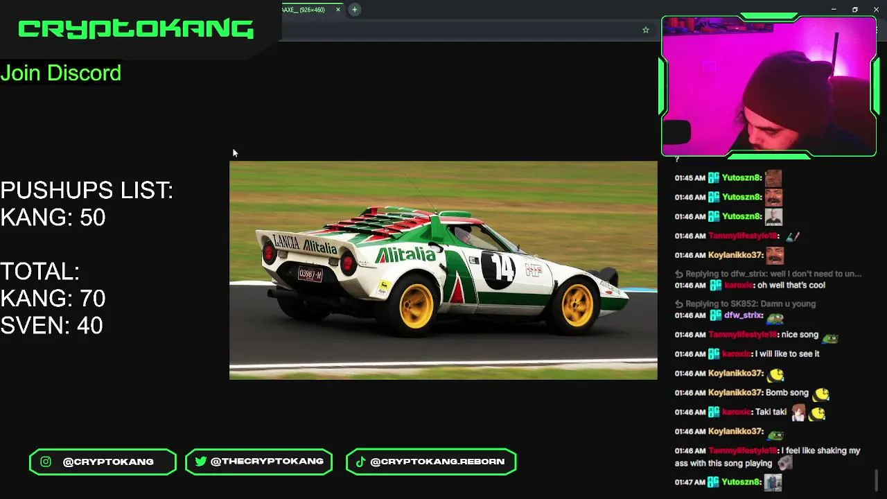This screenshot has width=887, height=499.
Task: Open a new browser tab
Action: pos(354,10)
